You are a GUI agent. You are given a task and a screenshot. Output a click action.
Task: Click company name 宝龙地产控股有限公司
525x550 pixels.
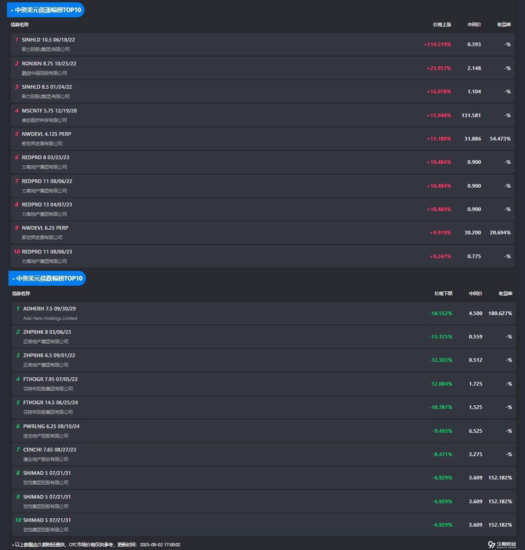[x=46, y=436]
